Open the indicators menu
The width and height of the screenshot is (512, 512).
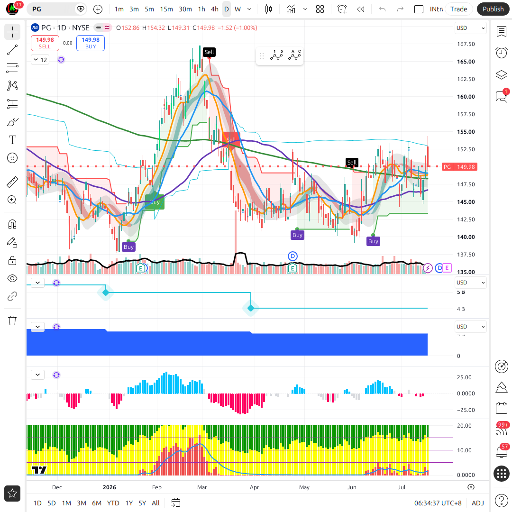click(x=291, y=9)
